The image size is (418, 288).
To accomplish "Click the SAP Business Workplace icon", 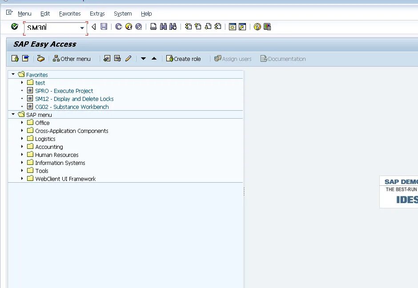I will point(40,59).
